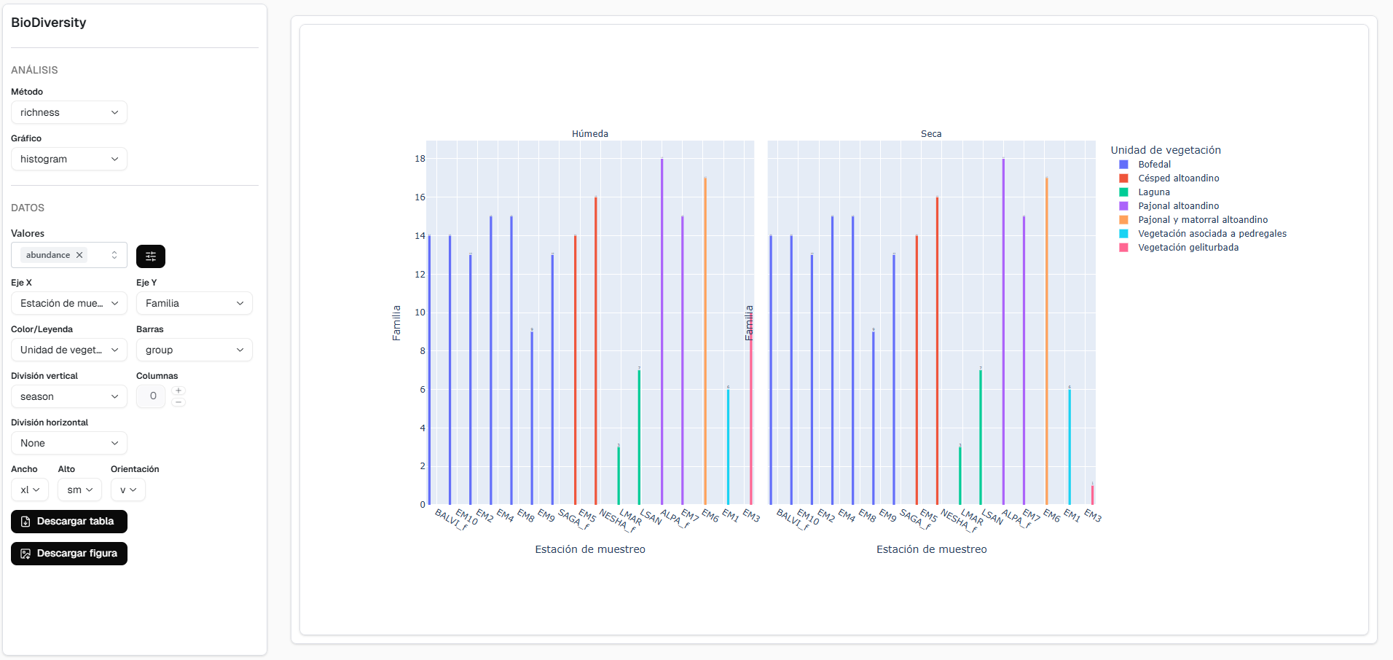Remove abundance chip with its X icon
This screenshot has height=660, width=1393.
tap(79, 255)
